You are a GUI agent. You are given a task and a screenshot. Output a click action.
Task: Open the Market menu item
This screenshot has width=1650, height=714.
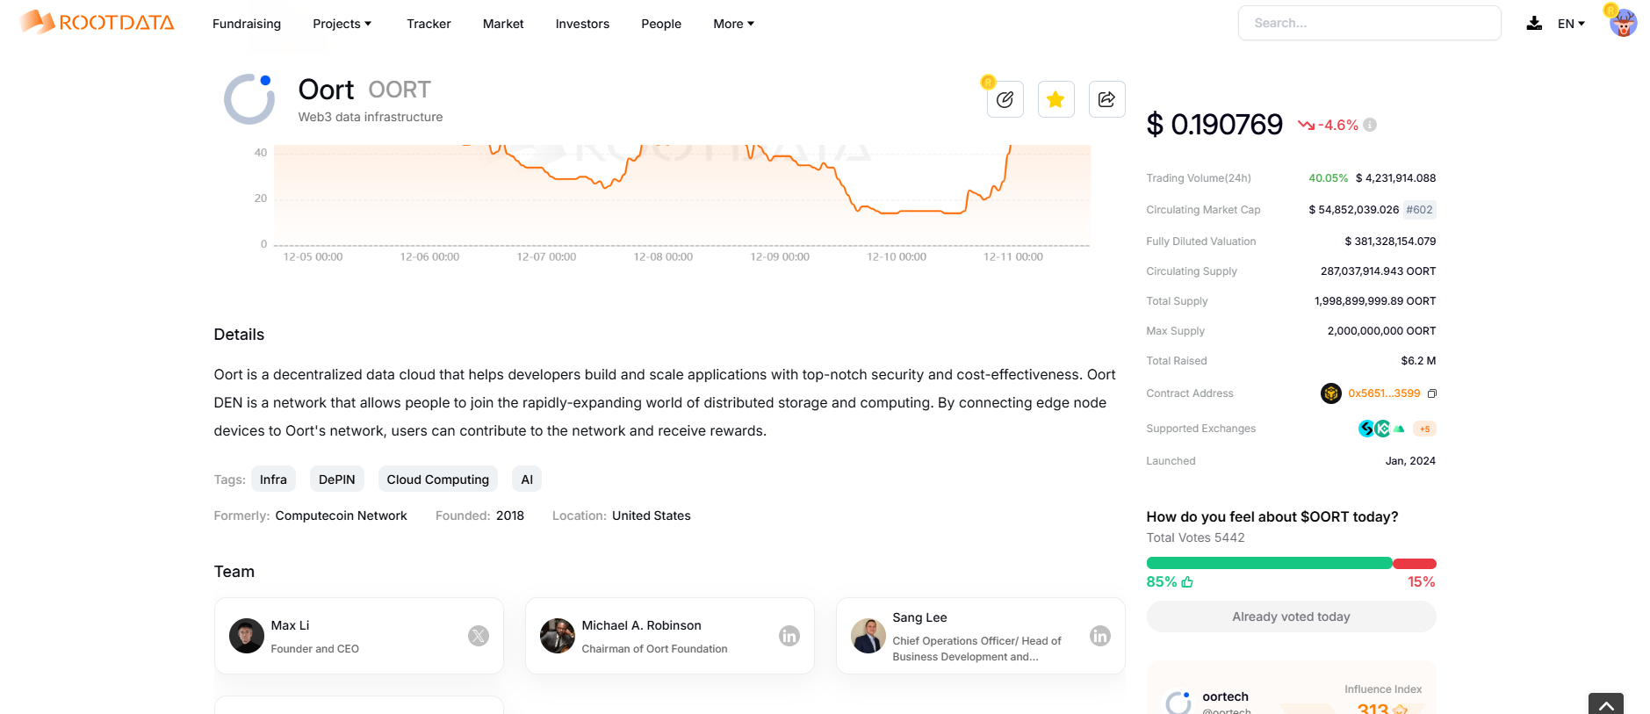click(503, 24)
